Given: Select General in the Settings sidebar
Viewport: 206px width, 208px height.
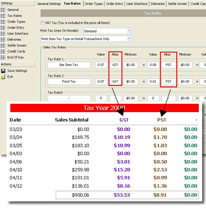Looking at the screenshot, I should click(x=13, y=10).
